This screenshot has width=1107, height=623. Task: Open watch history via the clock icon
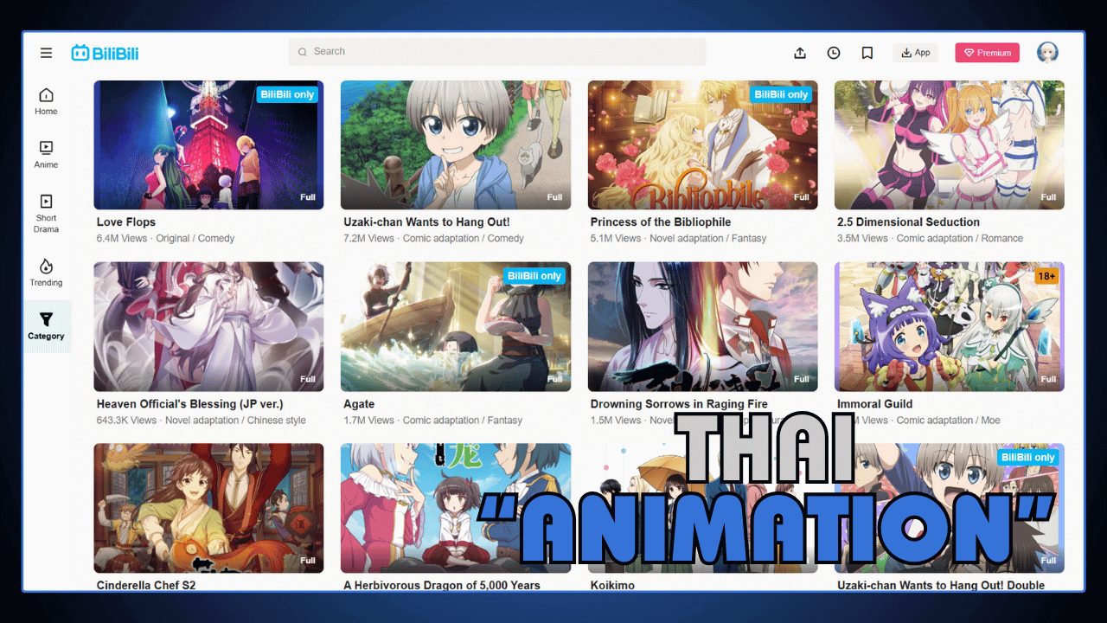click(x=833, y=53)
